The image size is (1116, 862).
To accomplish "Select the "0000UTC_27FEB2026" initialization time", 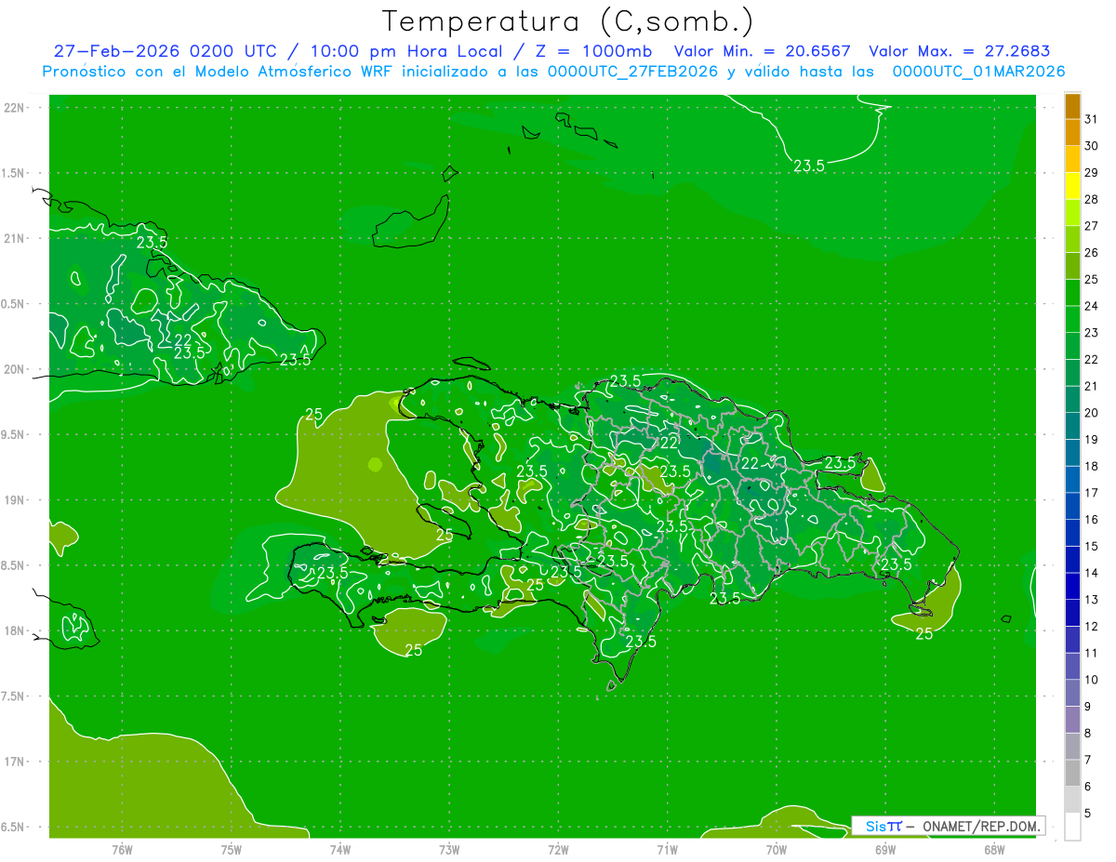I will click(632, 72).
